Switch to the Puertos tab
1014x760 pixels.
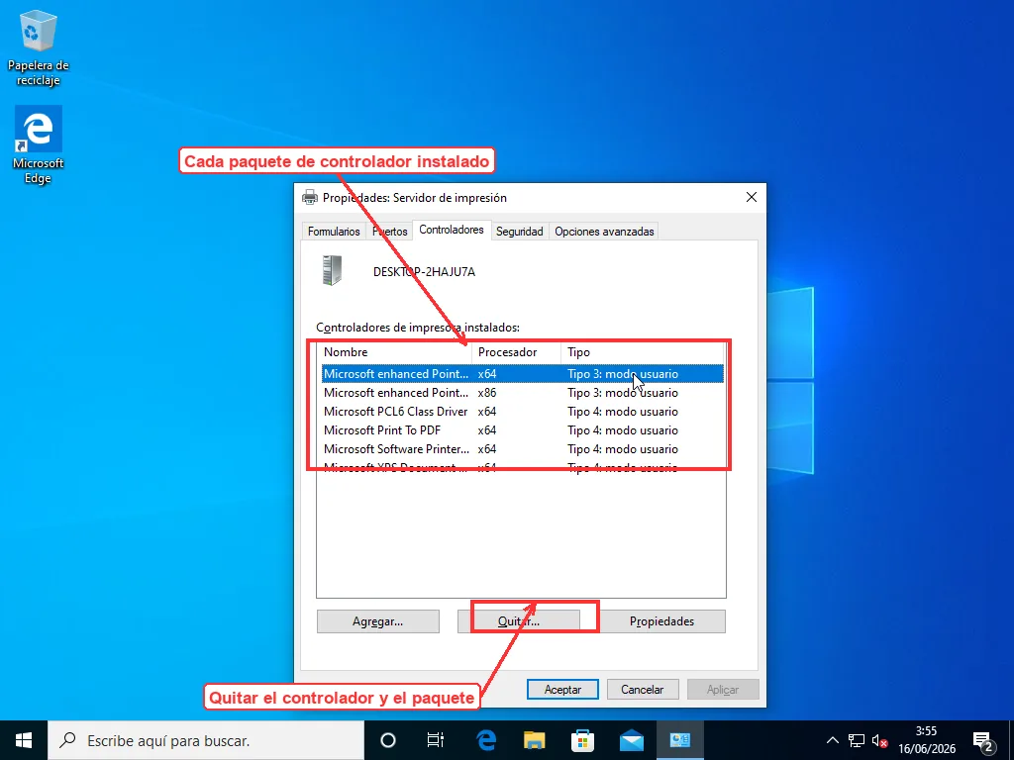[x=390, y=232]
